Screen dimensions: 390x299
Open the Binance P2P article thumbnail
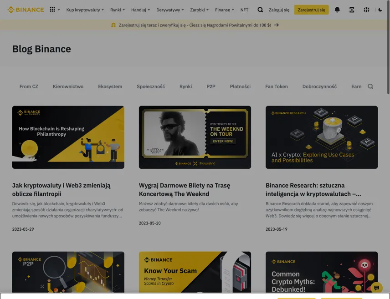(x=68, y=272)
